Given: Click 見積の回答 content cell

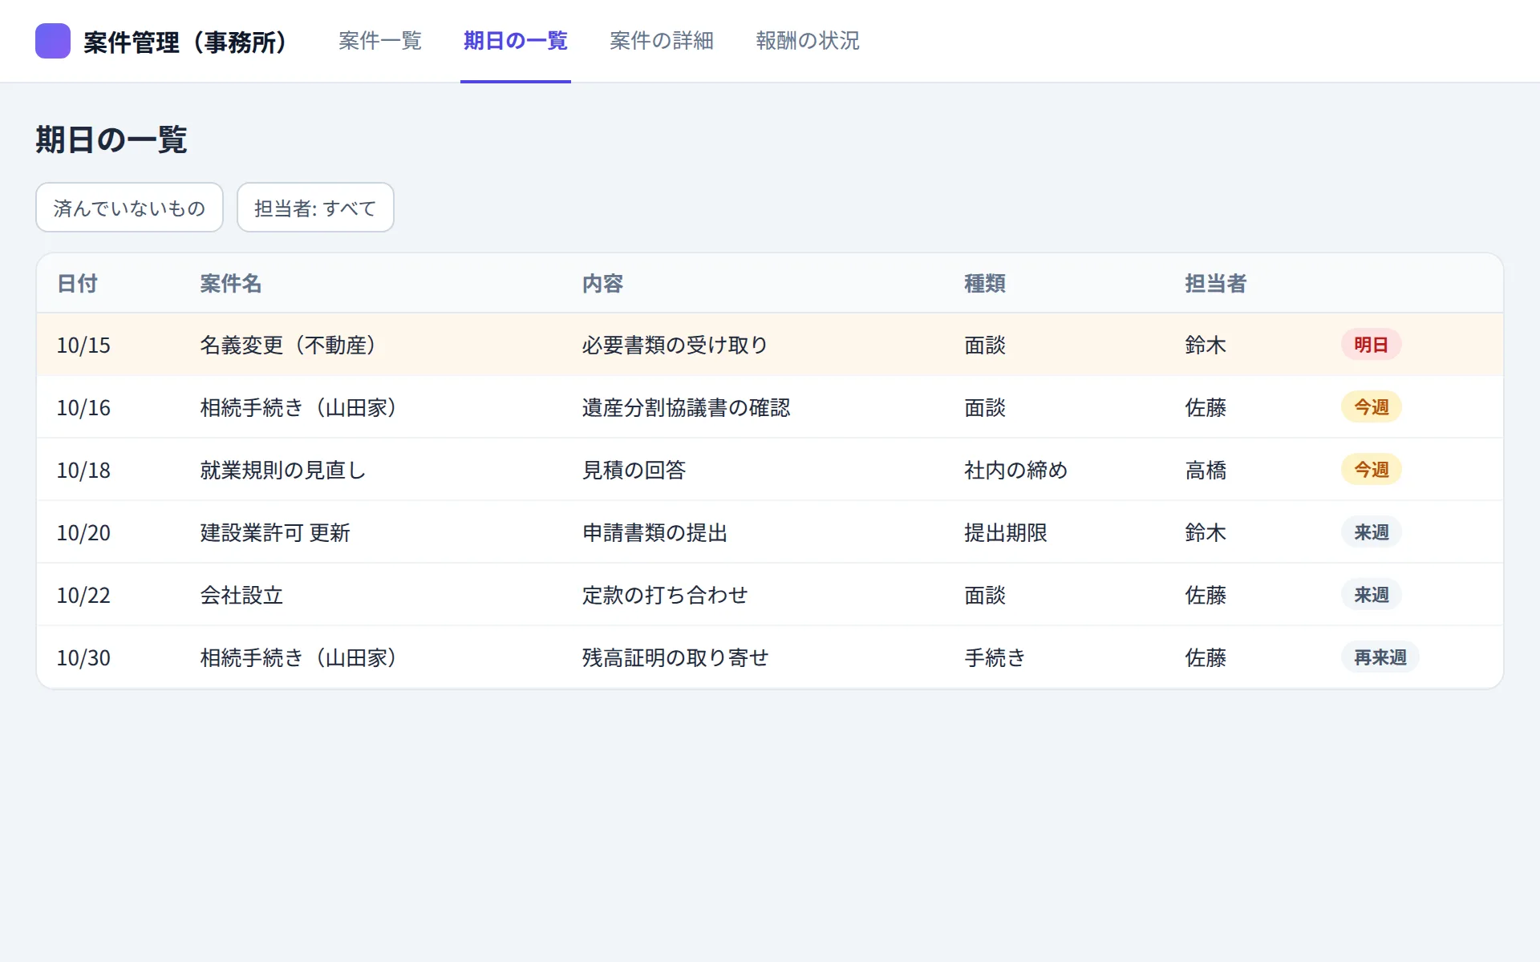Looking at the screenshot, I should (634, 471).
